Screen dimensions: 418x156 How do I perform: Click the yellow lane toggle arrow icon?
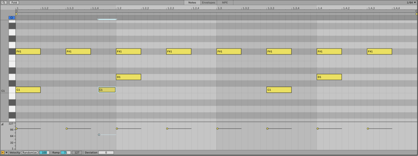click(x=3, y=153)
